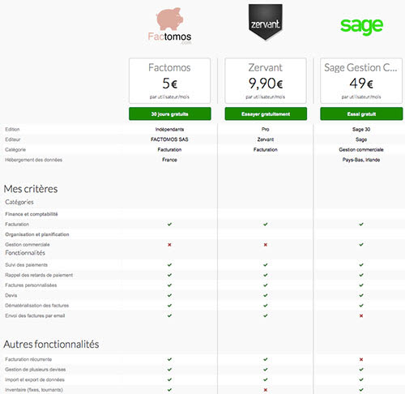
Task: Click Sage Essai gratuit button
Action: pos(361,113)
